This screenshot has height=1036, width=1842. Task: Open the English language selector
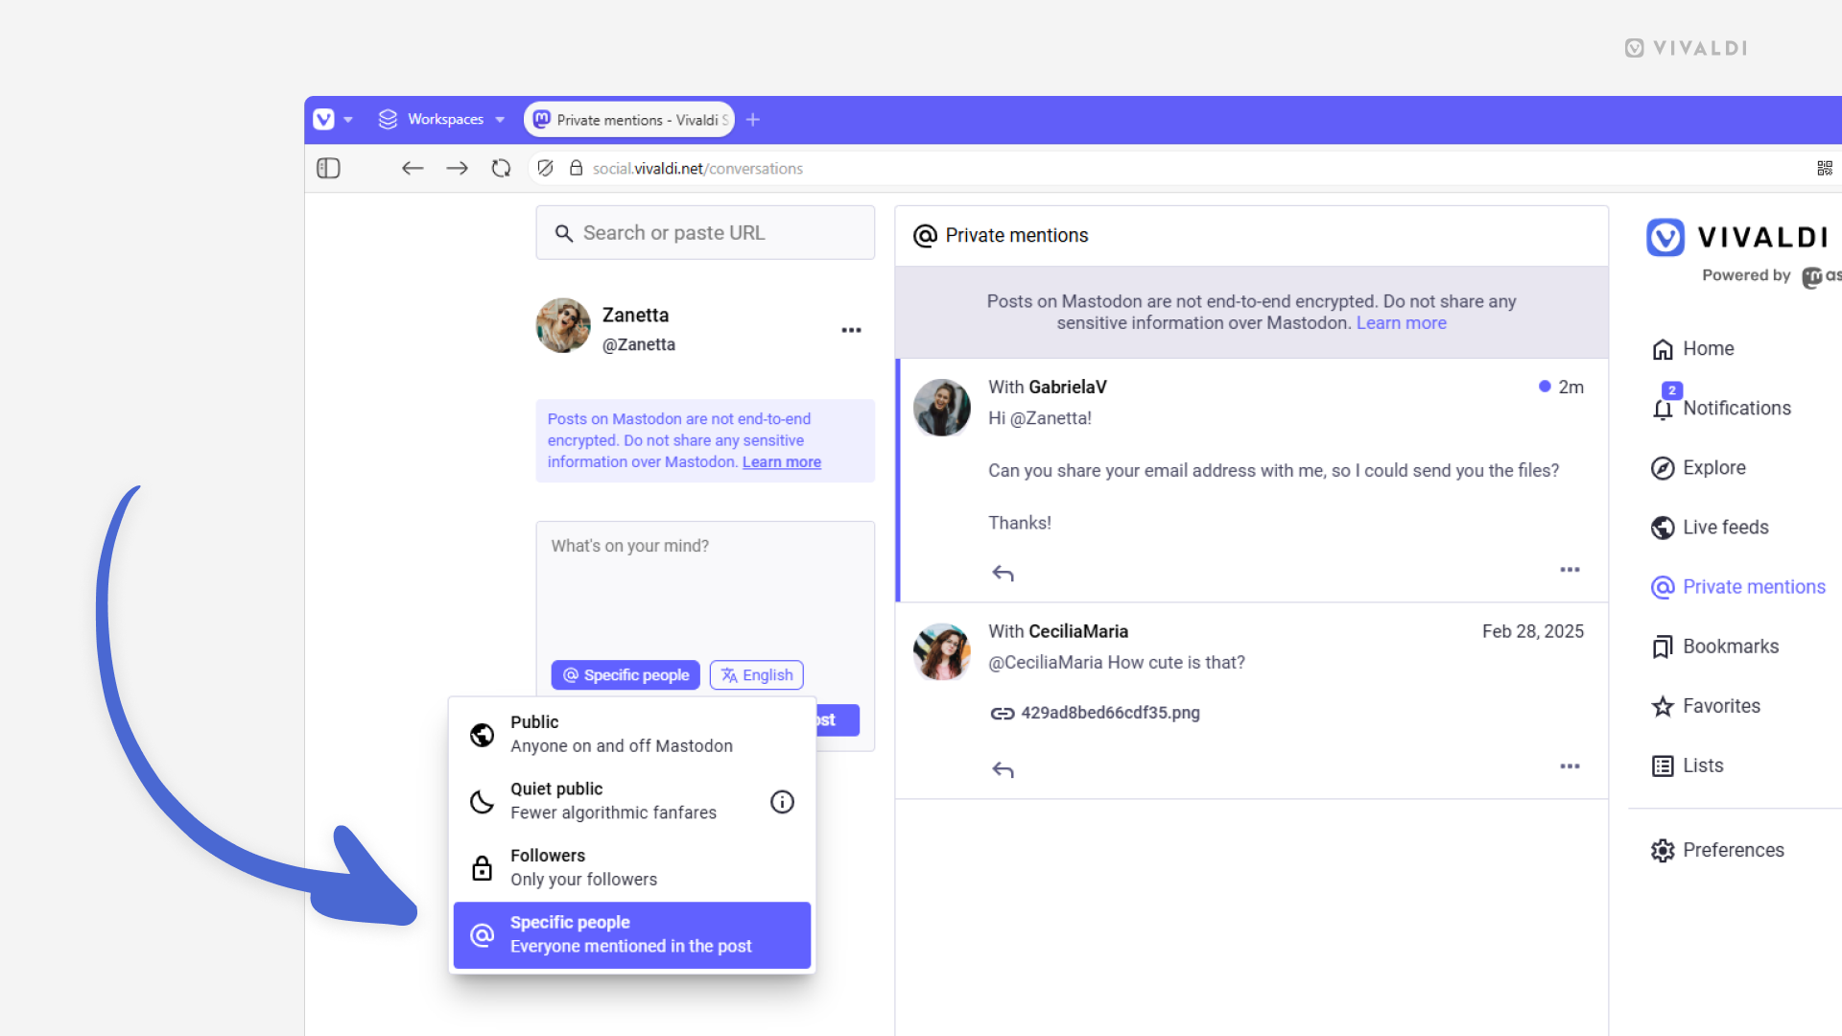point(758,674)
